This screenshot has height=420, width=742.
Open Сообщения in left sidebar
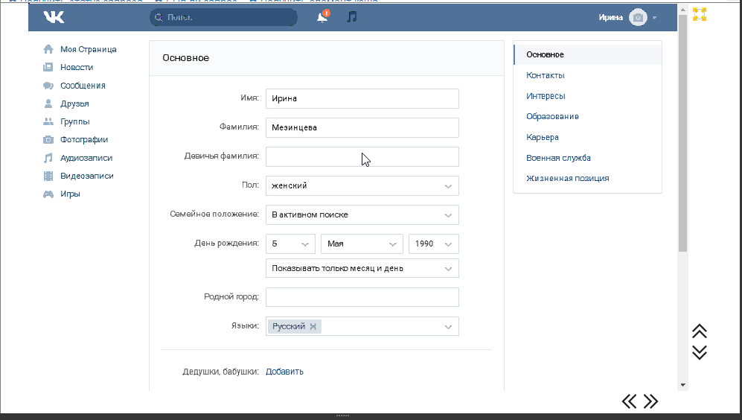(83, 86)
